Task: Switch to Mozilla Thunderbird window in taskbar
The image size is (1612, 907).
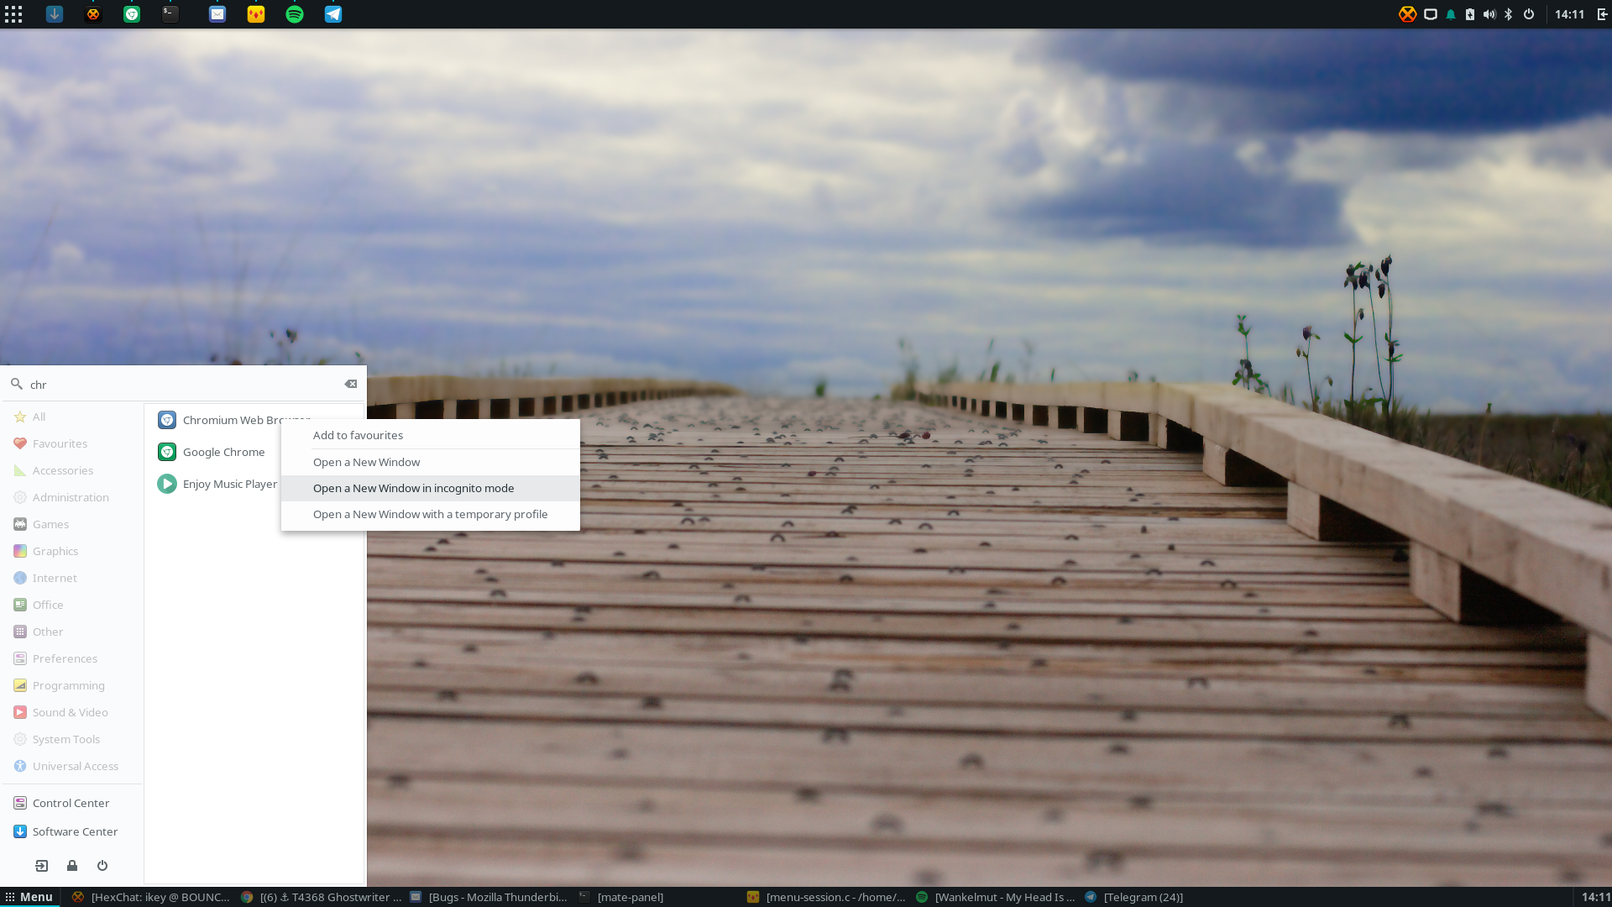Action: click(x=489, y=897)
